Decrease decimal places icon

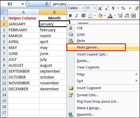(x=127, y=16)
